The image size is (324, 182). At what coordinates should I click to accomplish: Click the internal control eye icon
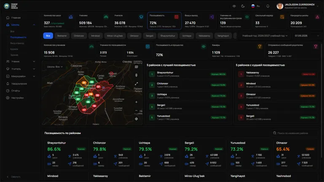click(247, 17)
